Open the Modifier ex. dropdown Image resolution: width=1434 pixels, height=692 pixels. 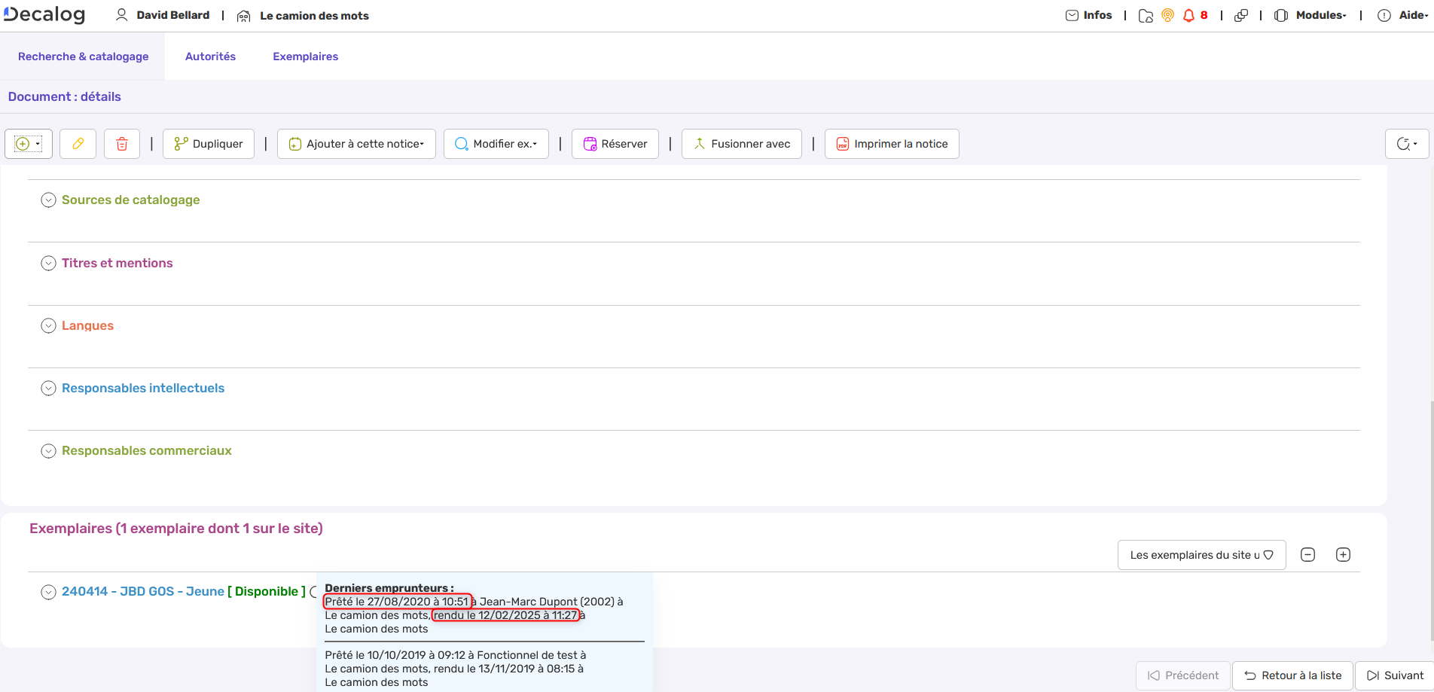point(496,144)
